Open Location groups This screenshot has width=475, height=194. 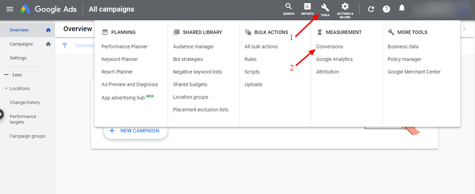coord(191,97)
